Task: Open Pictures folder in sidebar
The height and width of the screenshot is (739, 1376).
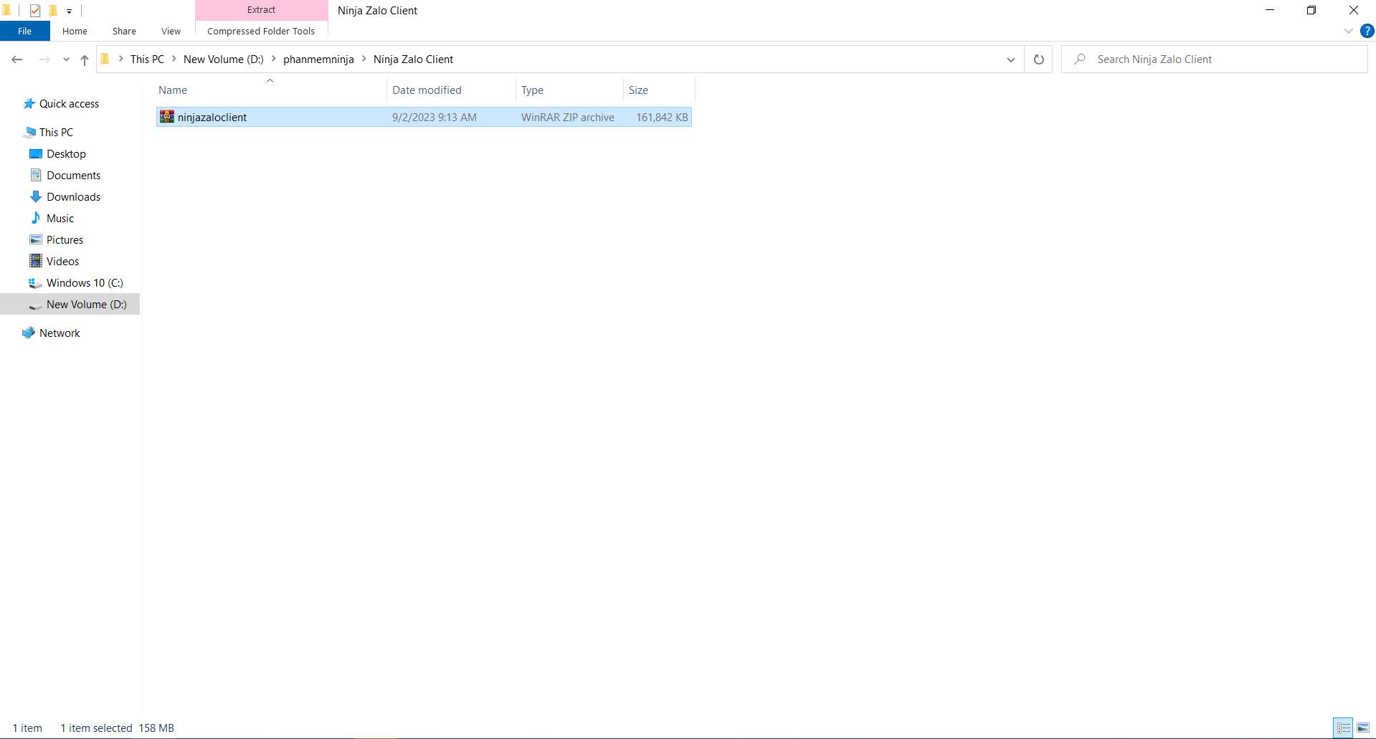Action: [x=65, y=240]
